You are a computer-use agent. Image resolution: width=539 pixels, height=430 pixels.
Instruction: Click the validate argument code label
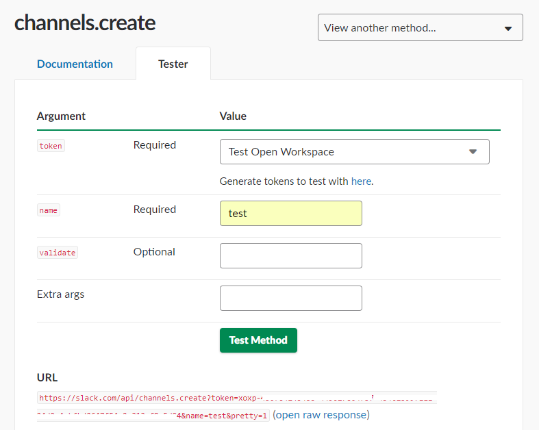click(x=58, y=253)
